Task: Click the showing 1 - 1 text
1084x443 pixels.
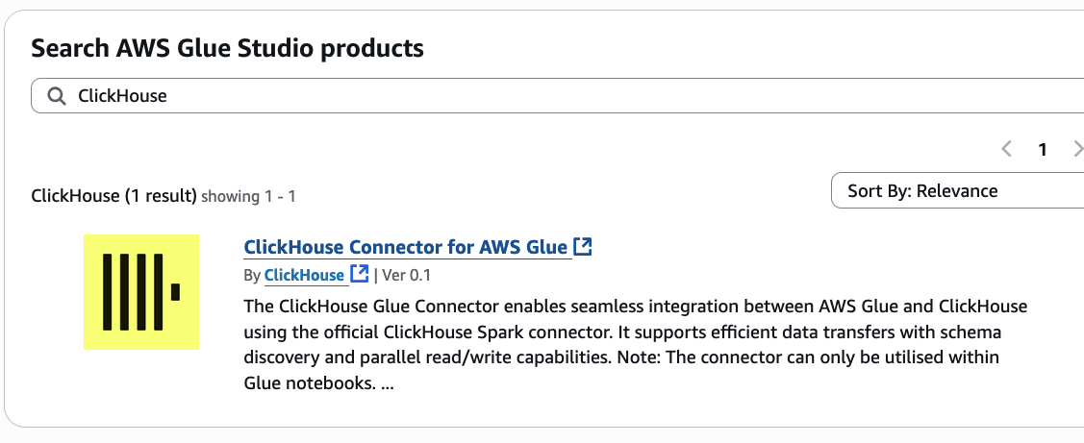Action: click(249, 196)
